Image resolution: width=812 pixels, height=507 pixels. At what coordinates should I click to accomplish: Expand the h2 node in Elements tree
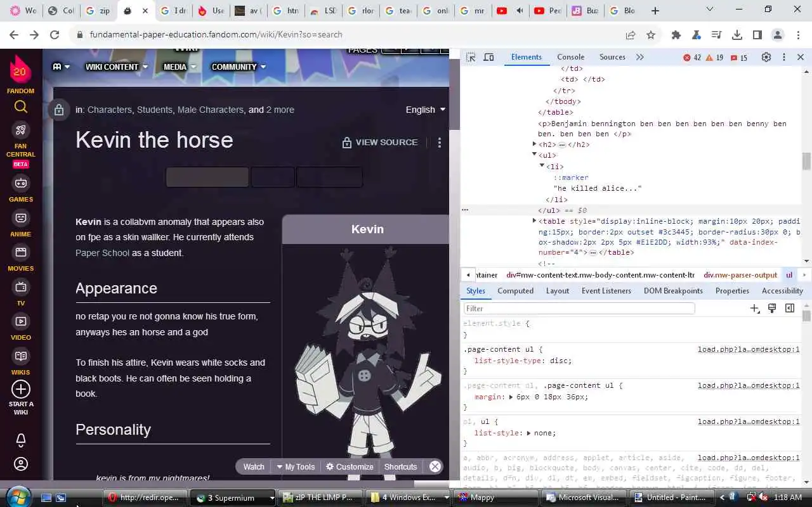click(534, 144)
